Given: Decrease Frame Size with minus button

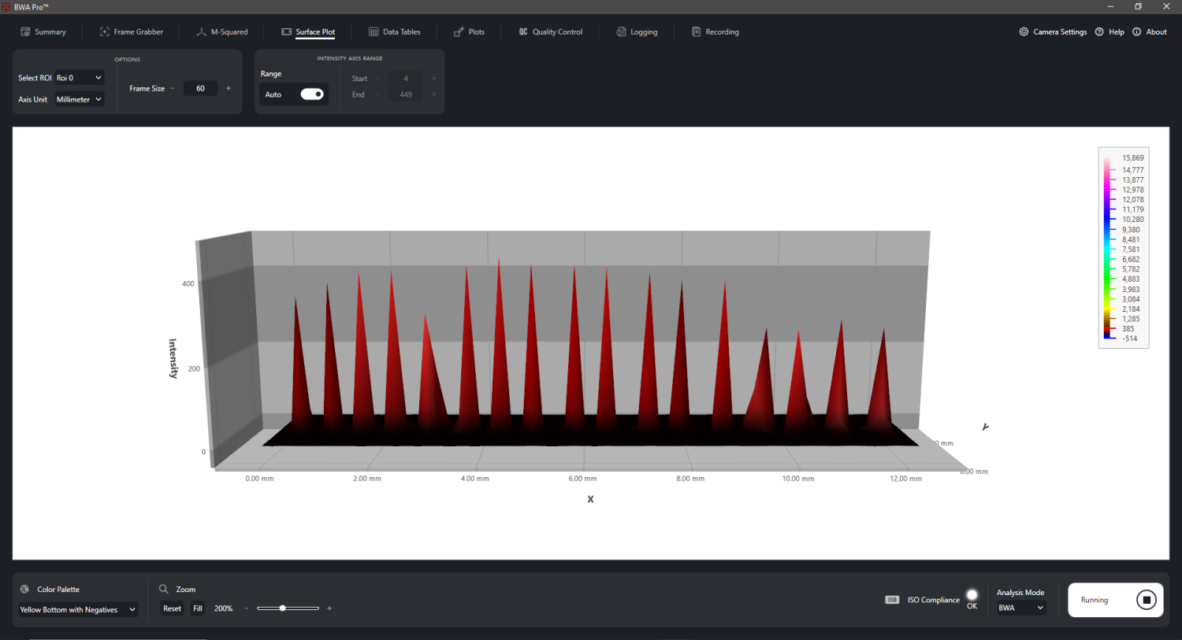Looking at the screenshot, I should [173, 88].
